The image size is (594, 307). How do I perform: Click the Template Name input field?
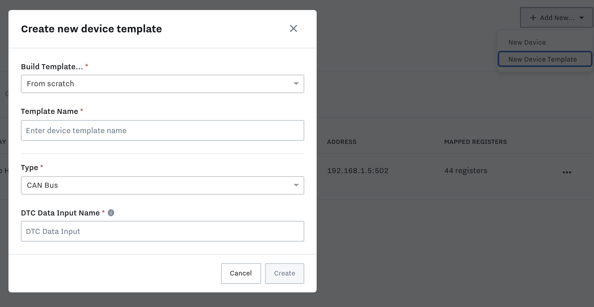pos(163,130)
